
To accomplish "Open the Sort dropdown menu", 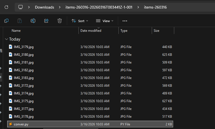I will (x=80, y=21).
